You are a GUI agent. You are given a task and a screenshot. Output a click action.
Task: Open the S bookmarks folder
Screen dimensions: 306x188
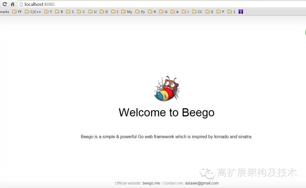[x=70, y=12]
